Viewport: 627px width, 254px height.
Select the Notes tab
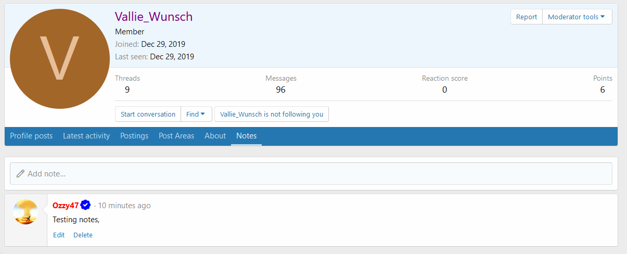[246, 136]
